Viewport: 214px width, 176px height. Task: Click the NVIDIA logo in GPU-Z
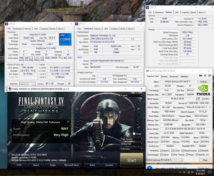point(203,90)
